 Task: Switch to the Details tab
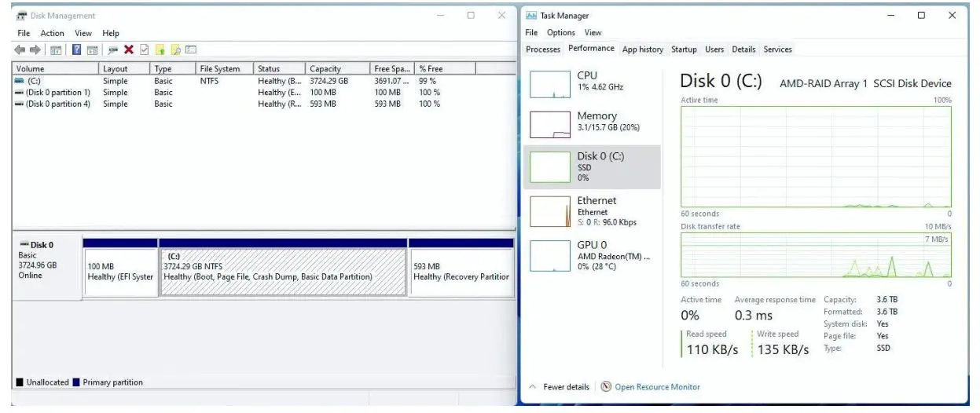click(743, 49)
